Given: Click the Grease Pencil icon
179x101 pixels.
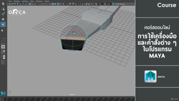Looking at the screenshot, I should 26,4.
